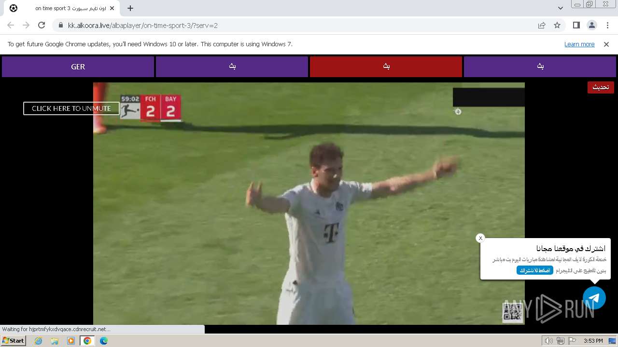The height and width of the screenshot is (347, 618).
Task: Open Microsoft Edge from taskbar
Action: pos(103,341)
